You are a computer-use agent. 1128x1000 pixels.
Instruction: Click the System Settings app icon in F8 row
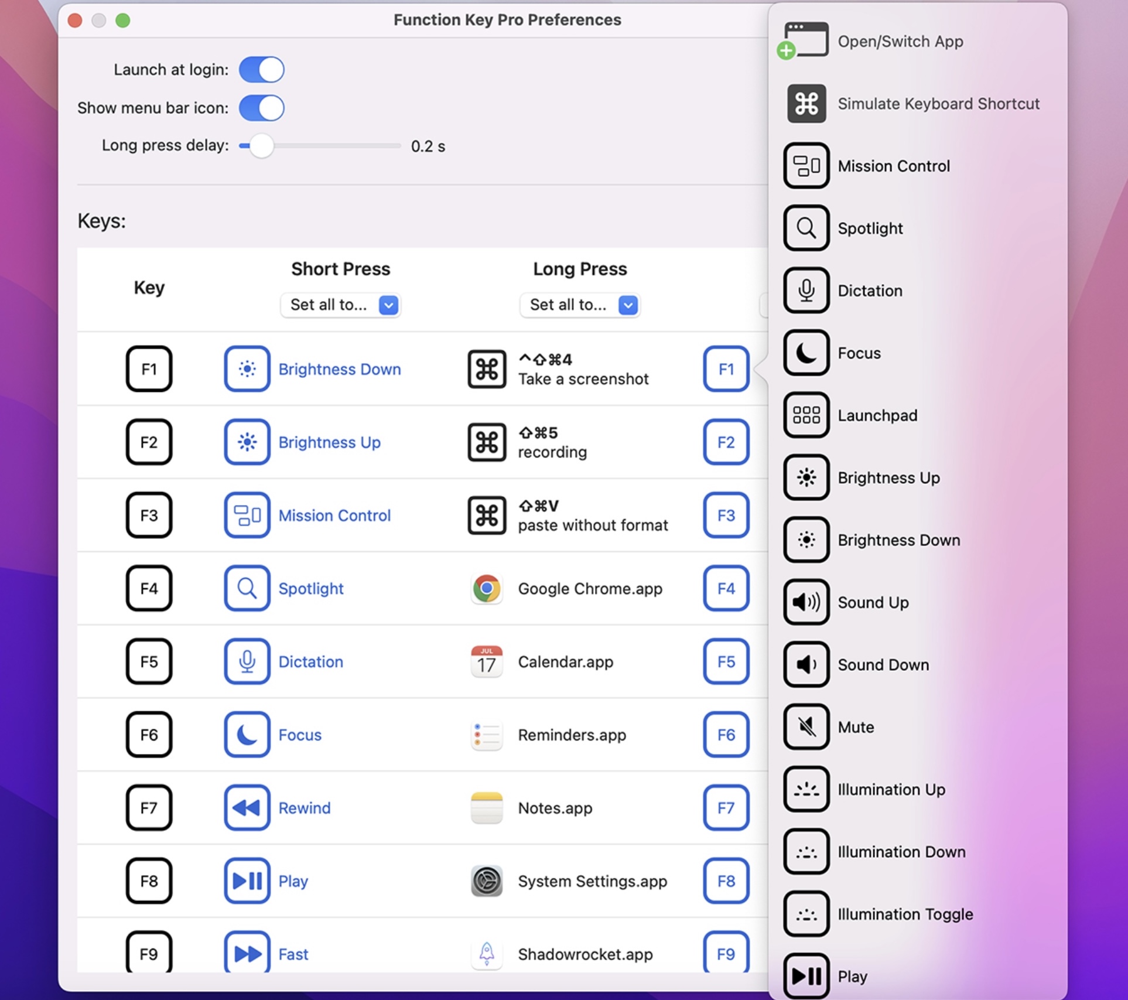click(x=487, y=881)
